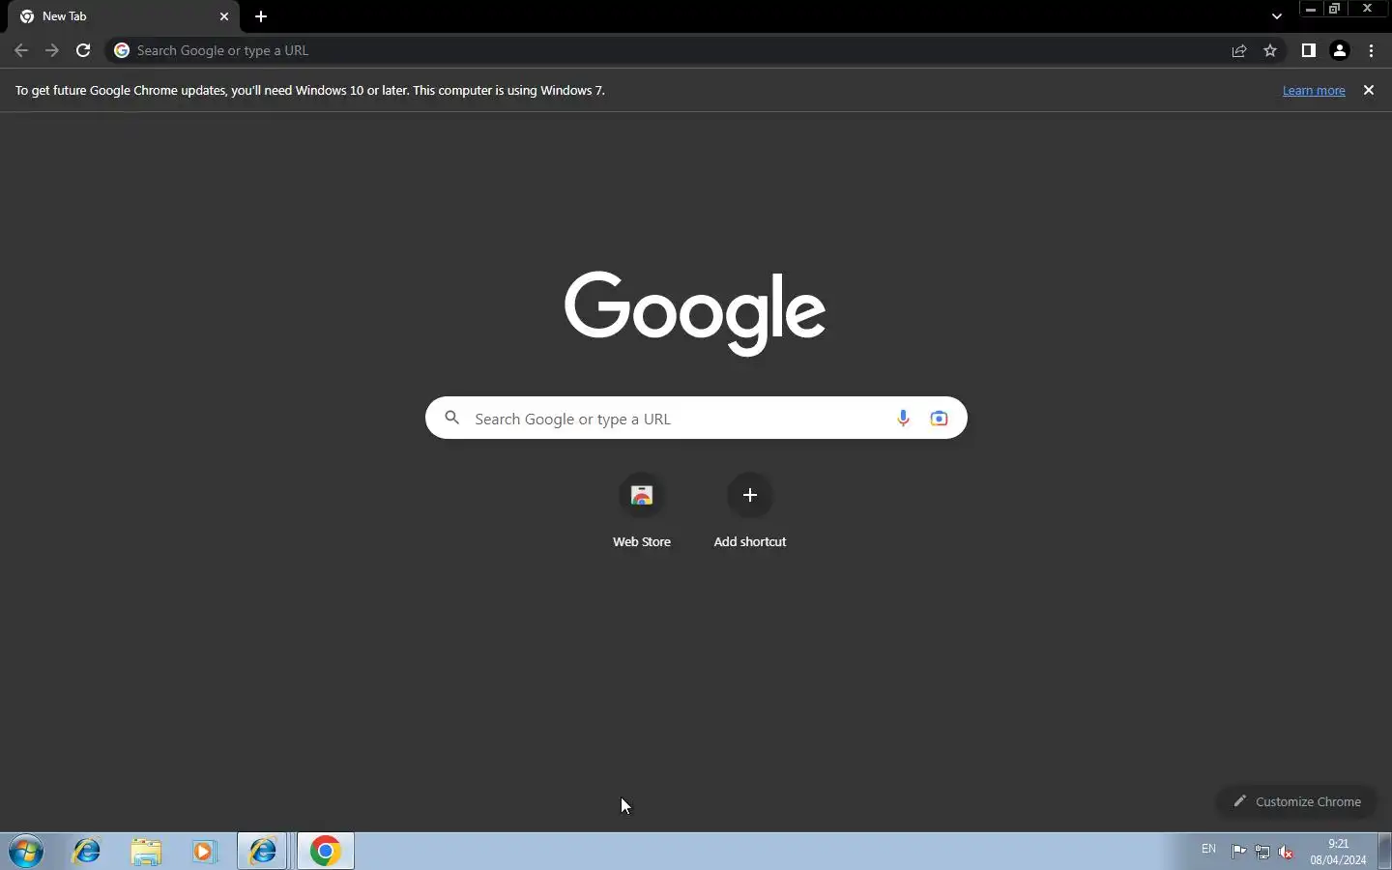The image size is (1392, 870).
Task: Click the Show desktop strip
Action: [x=1384, y=852]
